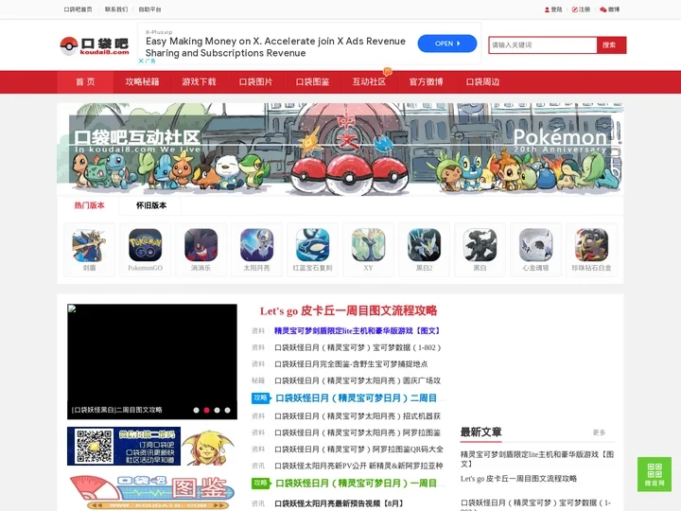This screenshot has width=681, height=511.
Task: Open the 黑白 game icon
Action: pos(480,245)
